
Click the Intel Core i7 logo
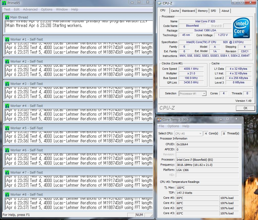pyautogui.click(x=241, y=28)
